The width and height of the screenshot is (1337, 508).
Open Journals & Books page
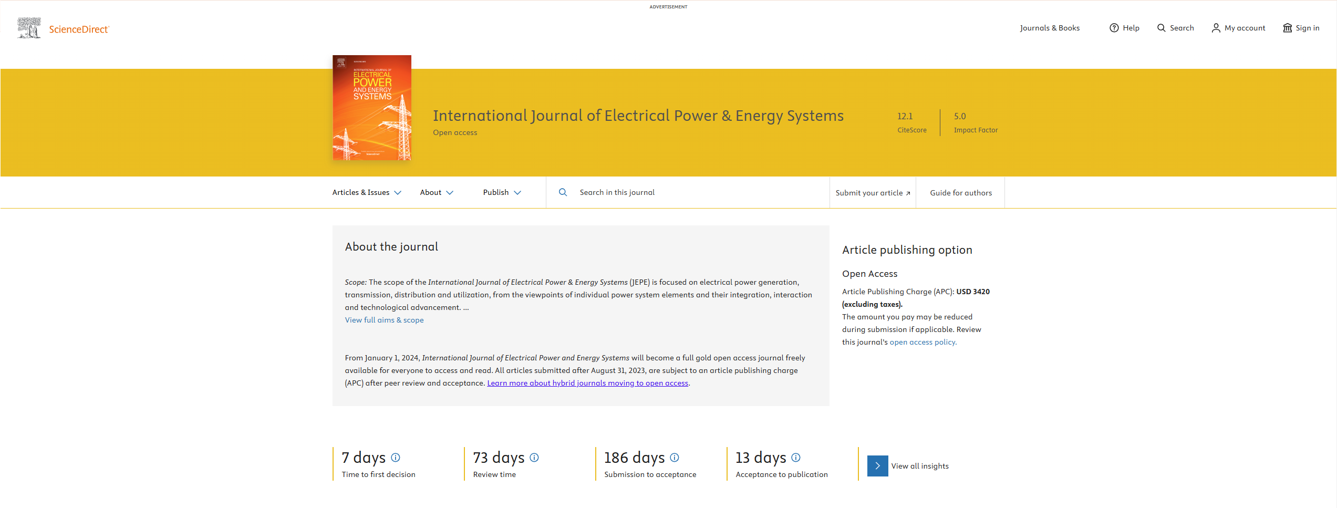coord(1050,28)
